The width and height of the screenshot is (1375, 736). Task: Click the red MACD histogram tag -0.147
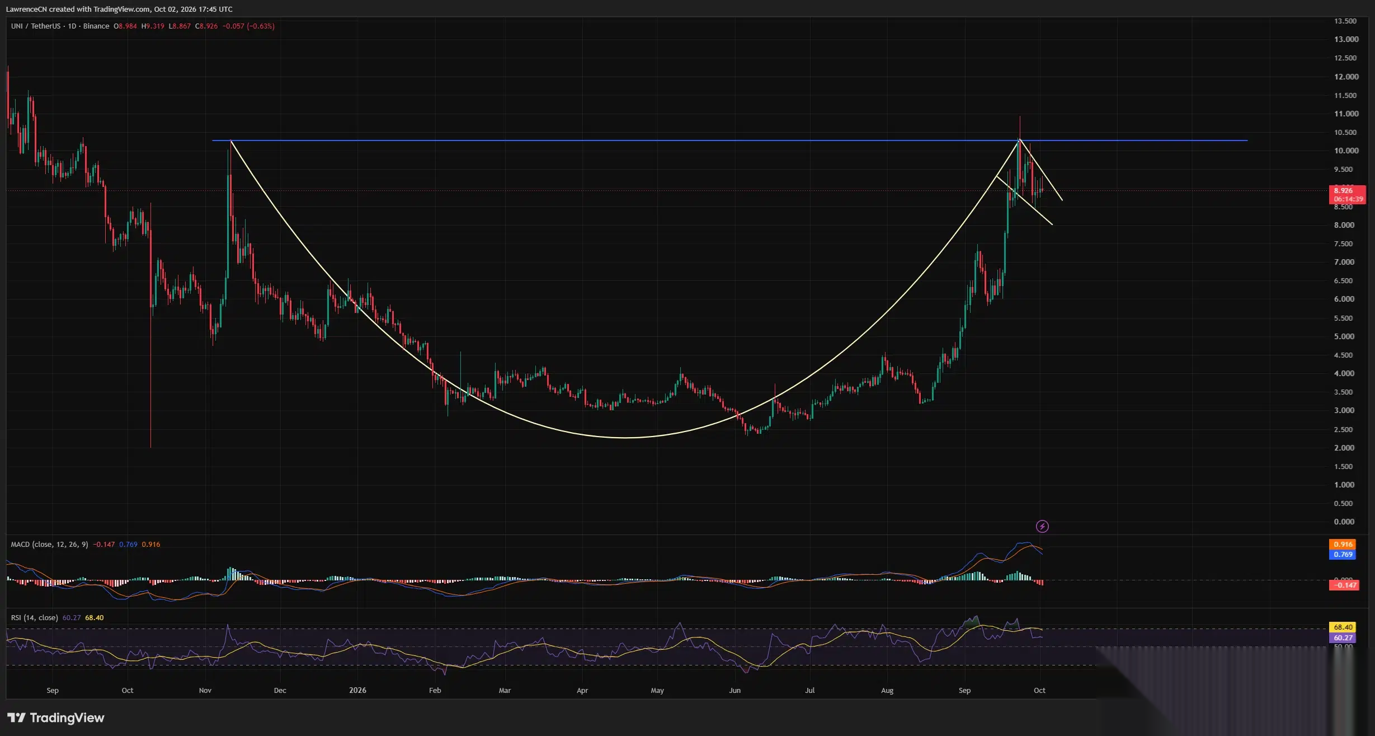point(1344,585)
